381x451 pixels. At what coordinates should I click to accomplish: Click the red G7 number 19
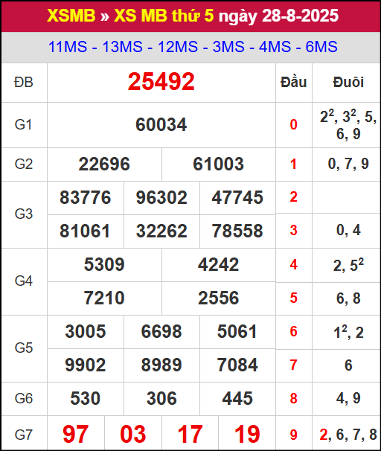click(x=247, y=434)
